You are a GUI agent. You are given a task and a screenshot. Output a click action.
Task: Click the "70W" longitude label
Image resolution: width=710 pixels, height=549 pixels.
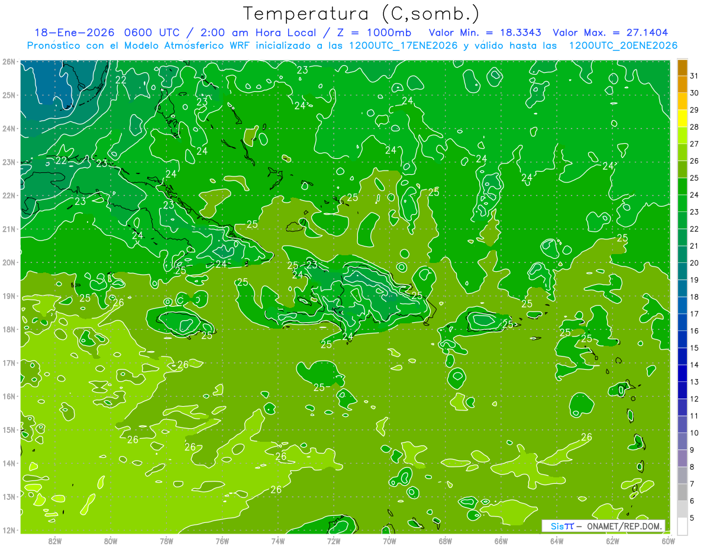(389, 541)
